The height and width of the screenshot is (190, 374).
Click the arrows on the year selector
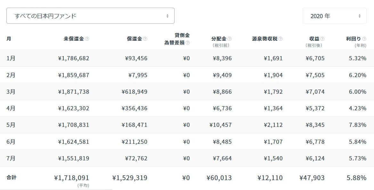click(360, 16)
